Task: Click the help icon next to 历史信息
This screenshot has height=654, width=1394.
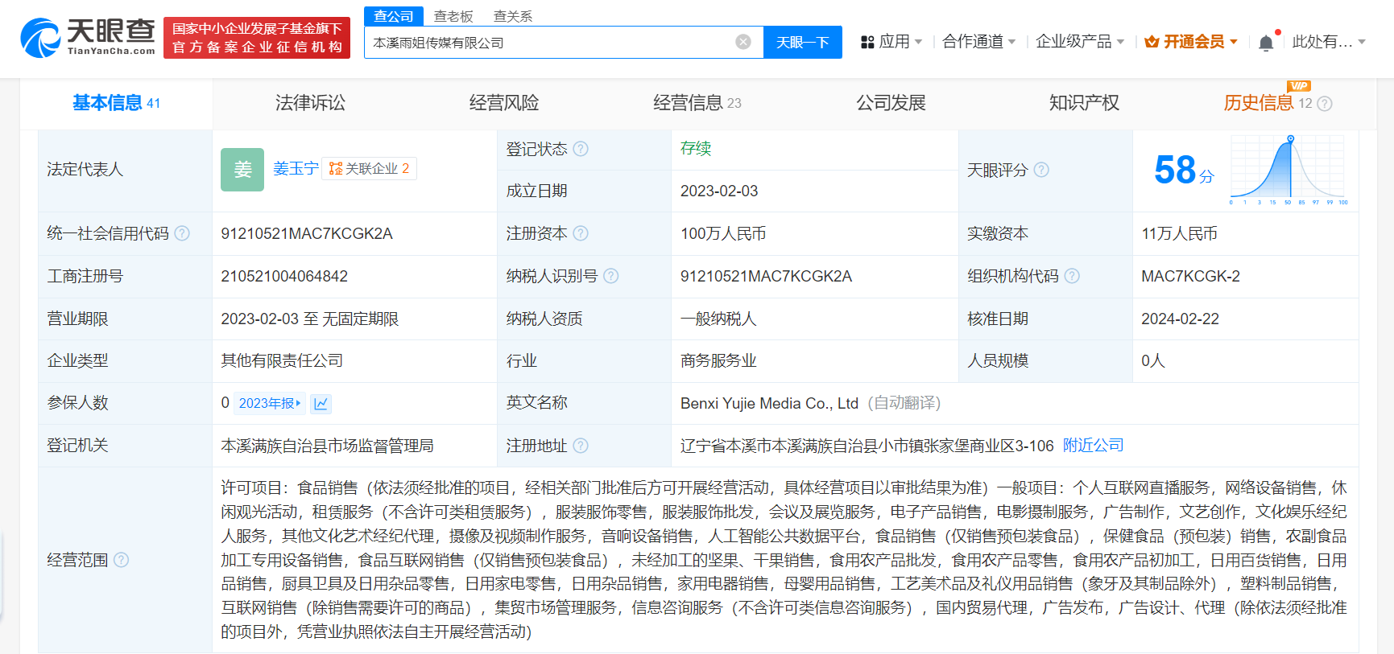Action: [x=1325, y=104]
